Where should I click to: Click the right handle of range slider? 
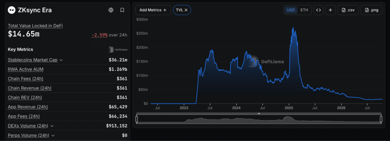coord(381,119)
